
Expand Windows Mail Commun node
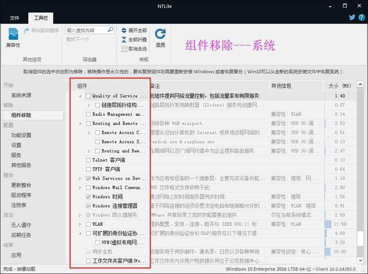tap(80, 188)
